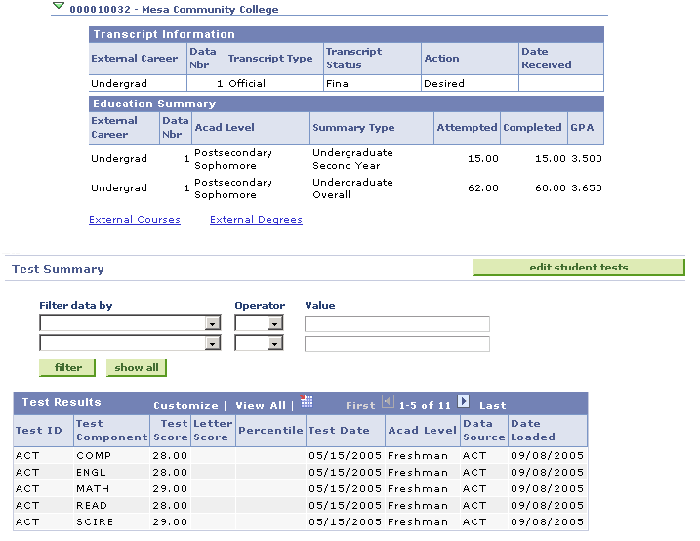Sort by Percentile column header
This screenshot has height=541, width=700.
pos(270,431)
